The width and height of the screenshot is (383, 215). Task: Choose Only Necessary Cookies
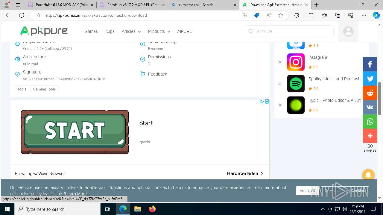click(x=345, y=191)
